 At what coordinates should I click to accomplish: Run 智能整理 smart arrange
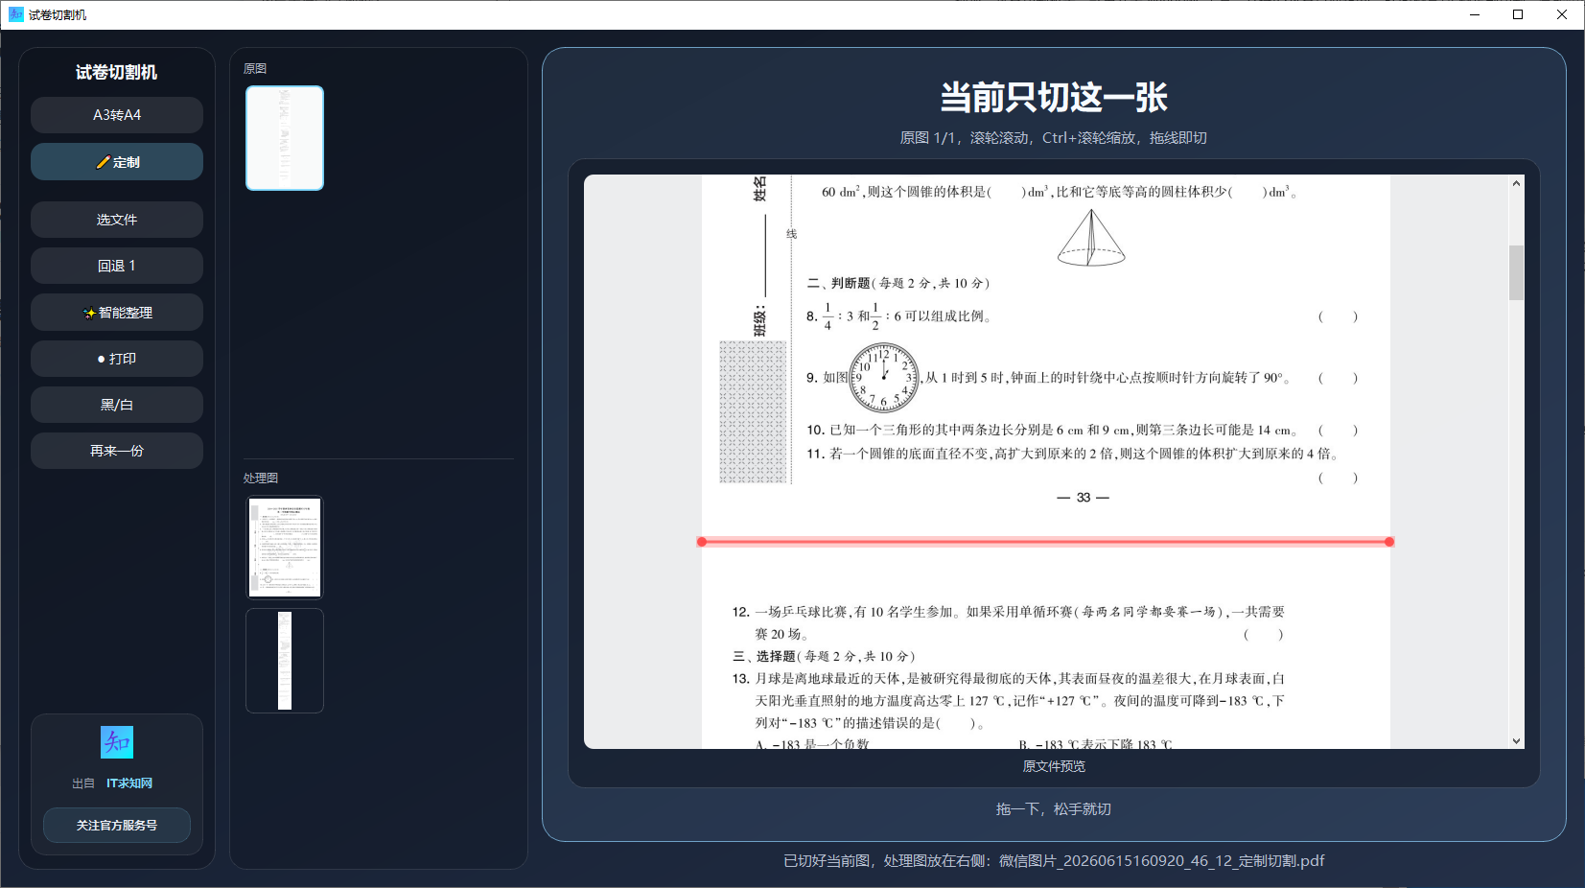tap(117, 313)
